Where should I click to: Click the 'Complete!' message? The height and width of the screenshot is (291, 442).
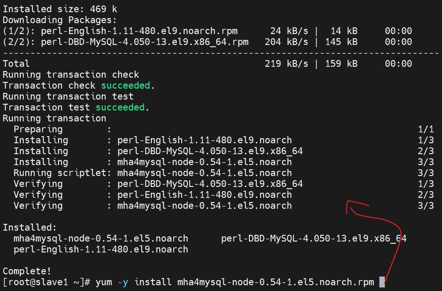[x=27, y=271]
